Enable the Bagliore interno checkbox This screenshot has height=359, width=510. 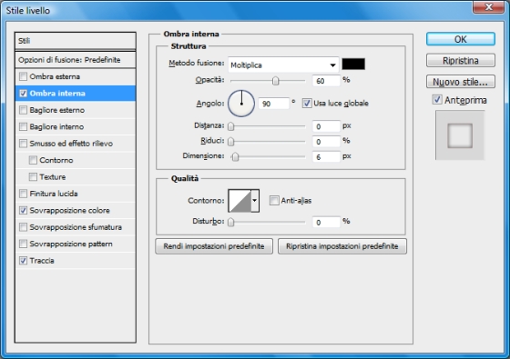pyautogui.click(x=23, y=126)
